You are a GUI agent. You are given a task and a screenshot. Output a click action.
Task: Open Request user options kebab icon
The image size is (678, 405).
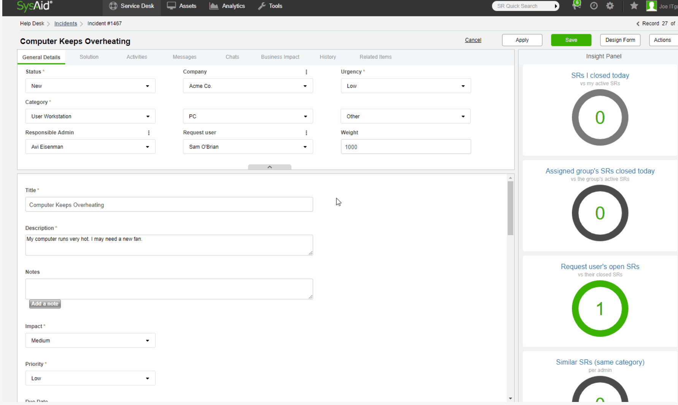point(306,133)
